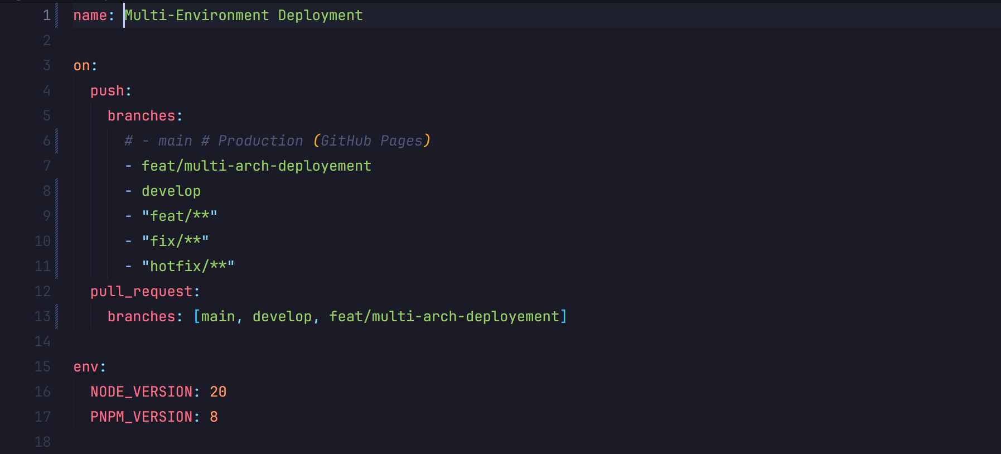Image resolution: width=1001 pixels, height=454 pixels.
Task: Click the "fix/**" string pattern
Action: pos(175,241)
